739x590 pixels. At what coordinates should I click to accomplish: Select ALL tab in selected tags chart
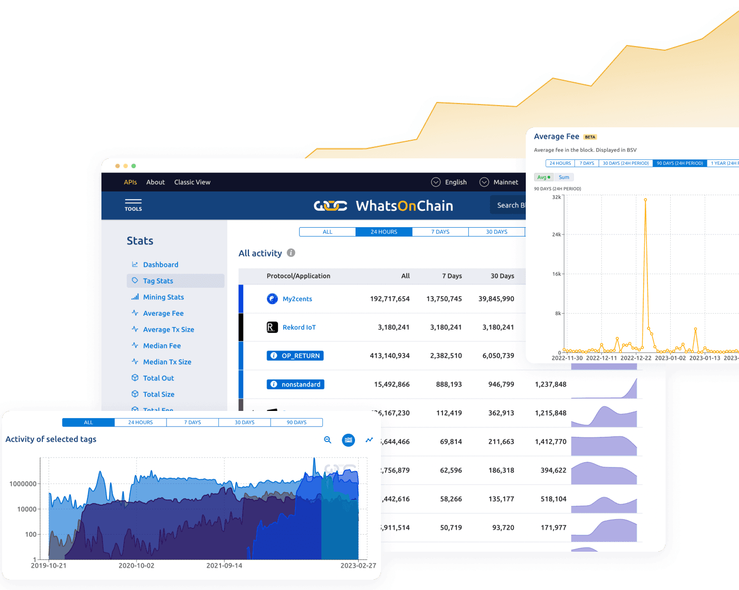(88, 422)
